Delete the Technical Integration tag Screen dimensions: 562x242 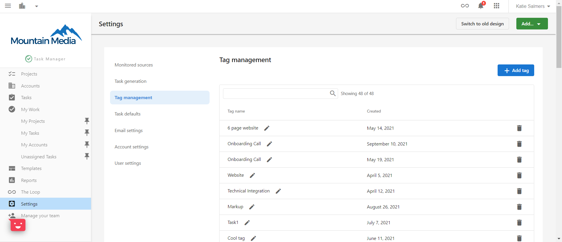click(519, 191)
